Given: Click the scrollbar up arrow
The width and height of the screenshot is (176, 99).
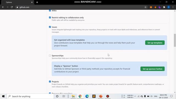Looking at the screenshot, I should (x=175, y=11).
